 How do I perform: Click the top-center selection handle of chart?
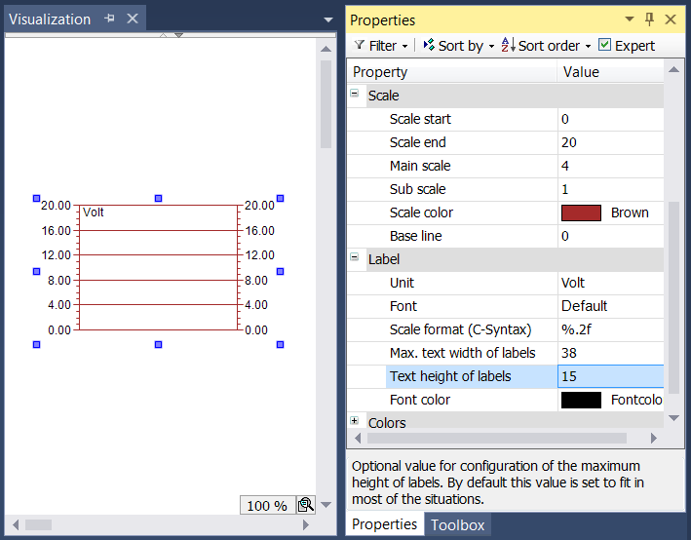click(x=158, y=199)
